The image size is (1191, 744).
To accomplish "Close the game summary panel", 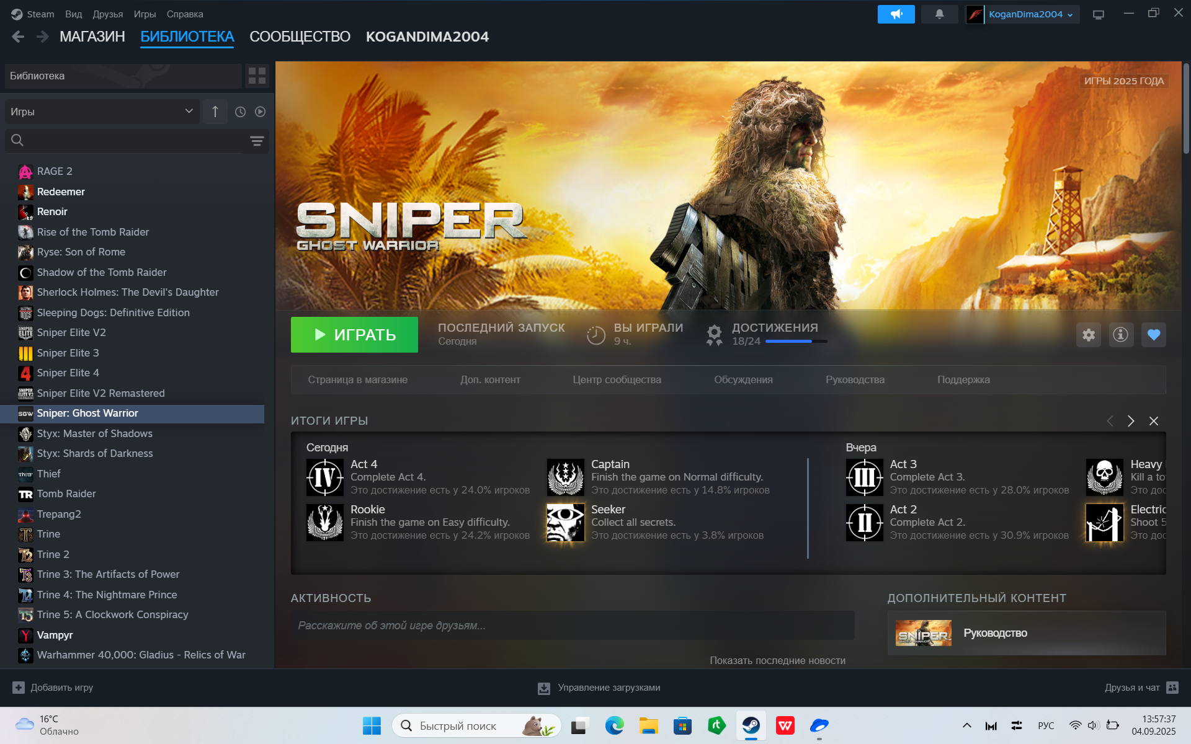I will (x=1154, y=421).
